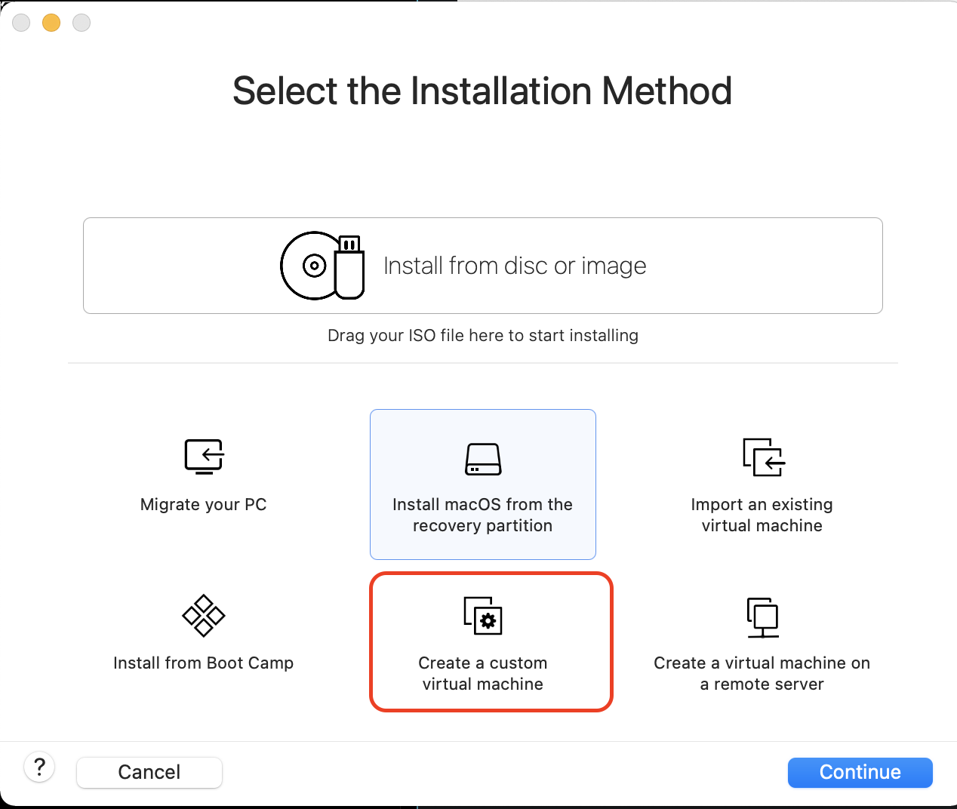Pick "Create a virtual machine on a remote server"
The width and height of the screenshot is (957, 809).
point(762,673)
